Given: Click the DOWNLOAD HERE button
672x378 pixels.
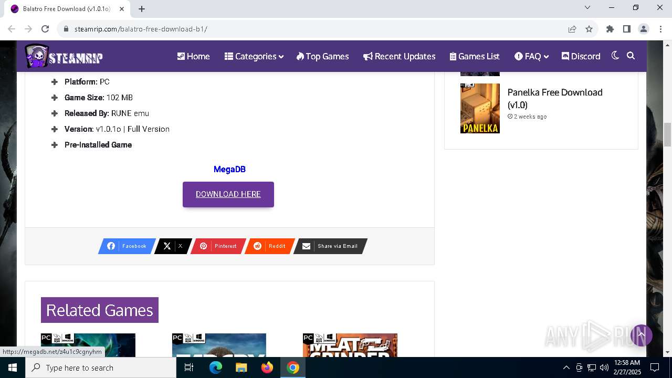Looking at the screenshot, I should (x=228, y=194).
